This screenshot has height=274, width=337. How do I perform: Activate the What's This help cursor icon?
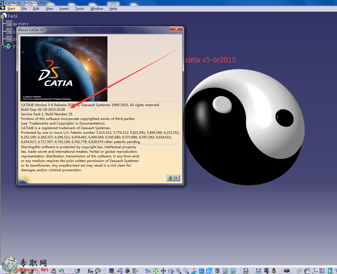coord(78,271)
